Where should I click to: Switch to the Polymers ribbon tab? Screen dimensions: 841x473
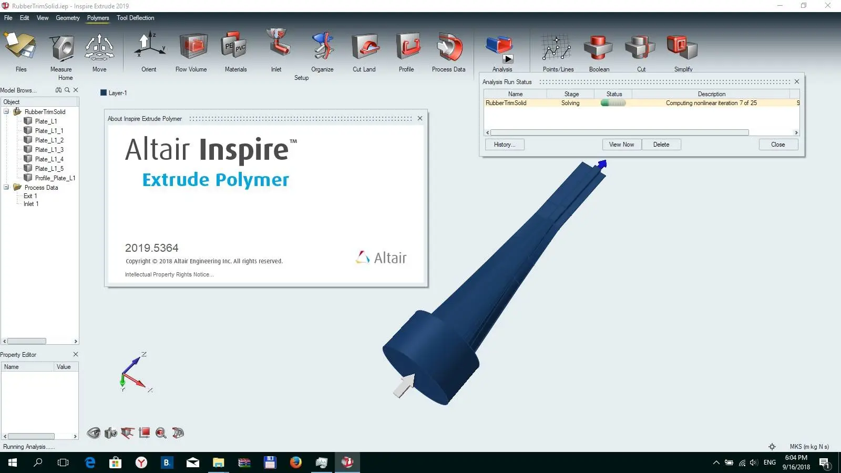coord(98,18)
